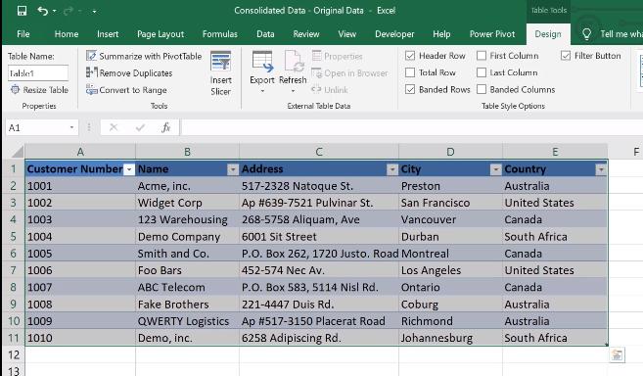Open the Customize Quick Access Toolbar arrow
The width and height of the screenshot is (643, 376).
(x=94, y=12)
